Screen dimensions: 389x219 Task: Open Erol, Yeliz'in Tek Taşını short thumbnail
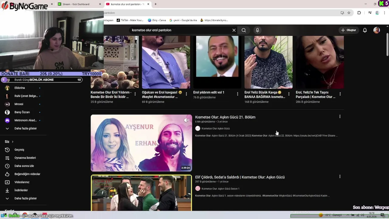320,62
